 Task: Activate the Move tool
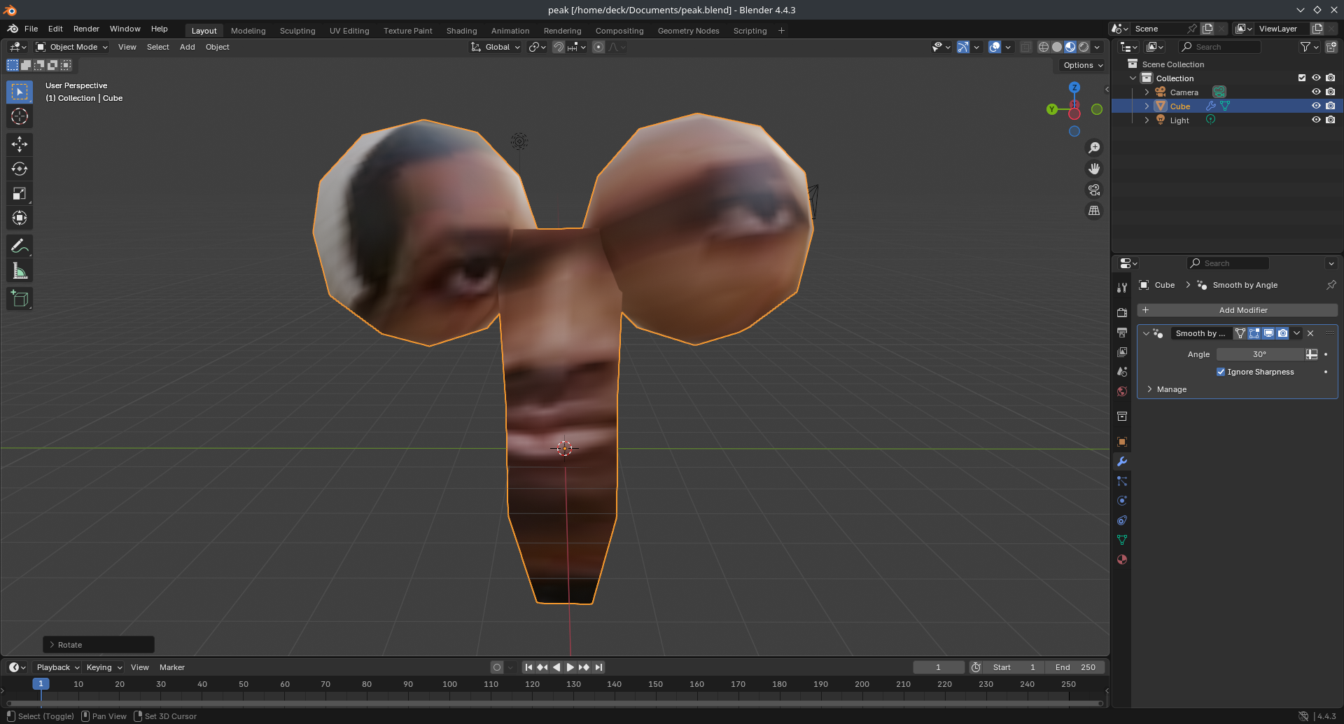[x=20, y=144]
